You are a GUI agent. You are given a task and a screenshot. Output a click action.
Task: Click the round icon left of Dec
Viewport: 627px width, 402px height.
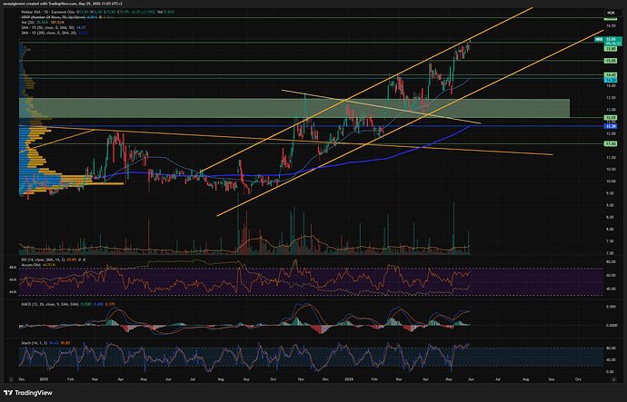tap(11, 379)
